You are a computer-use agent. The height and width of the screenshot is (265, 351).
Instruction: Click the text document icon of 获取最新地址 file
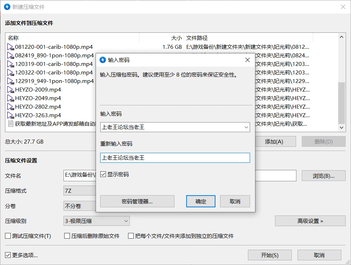click(10, 124)
